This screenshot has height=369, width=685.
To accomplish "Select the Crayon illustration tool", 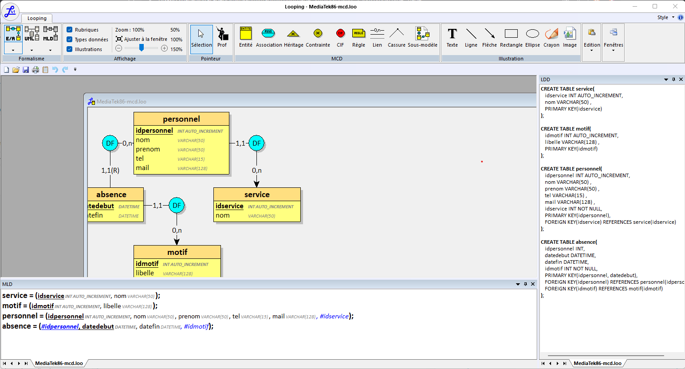I will click(x=551, y=37).
